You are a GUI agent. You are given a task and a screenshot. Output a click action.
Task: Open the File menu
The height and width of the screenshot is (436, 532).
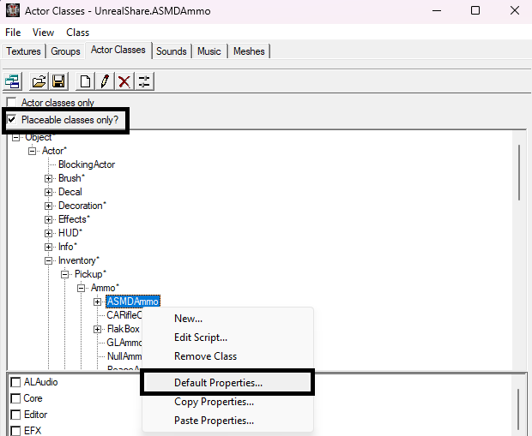coord(13,33)
